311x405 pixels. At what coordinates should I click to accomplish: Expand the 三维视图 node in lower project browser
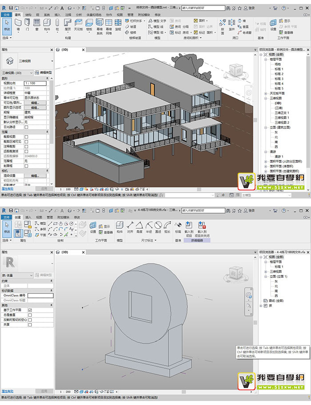tap(266, 271)
